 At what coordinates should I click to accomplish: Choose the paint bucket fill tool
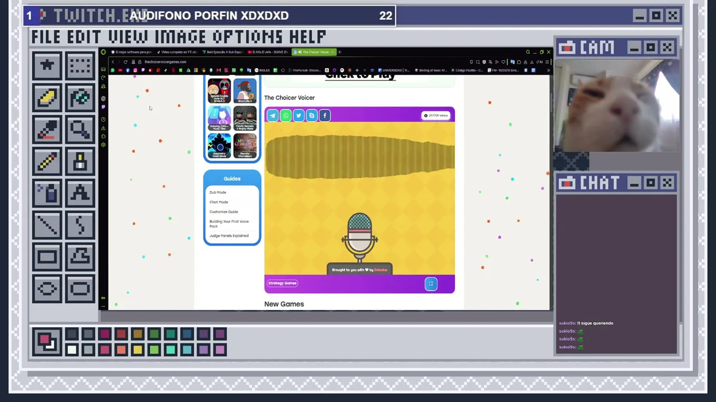[x=80, y=98]
